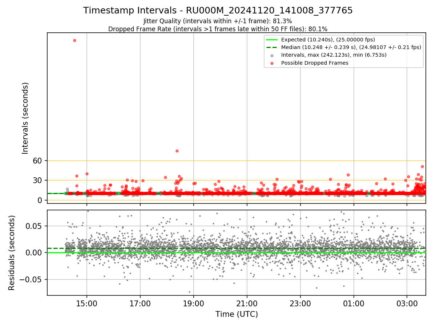
Task: Click the "Intervals (seconds)" y-axis label
Action: coord(25,118)
